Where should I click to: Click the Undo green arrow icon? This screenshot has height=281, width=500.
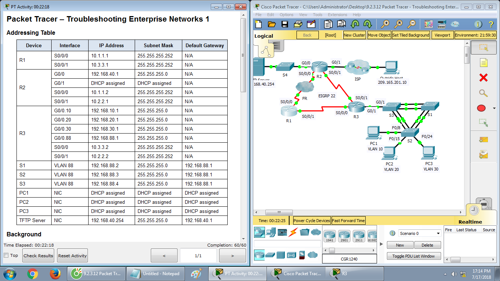pyautogui.click(x=355, y=24)
